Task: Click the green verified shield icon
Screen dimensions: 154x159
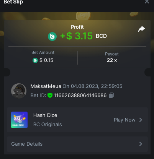Action: pos(50,96)
